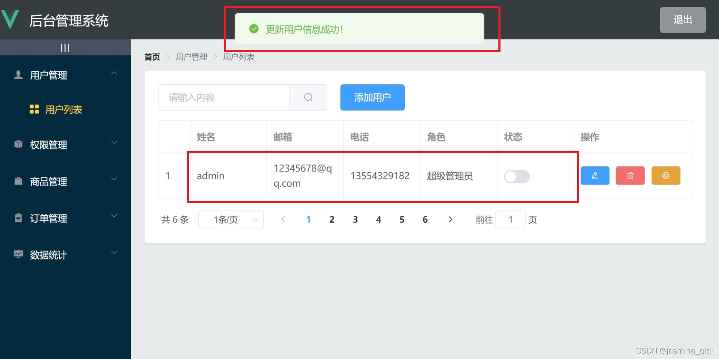Click the chart icon beside 数据统计
The height and width of the screenshot is (359, 719).
[x=18, y=254]
